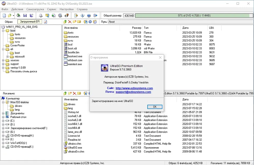This screenshot has width=254, height=165.
Task: Click gear properties icon in image toolbar
Action: tap(90, 22)
